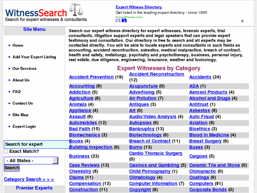
Task: Open the All States dropdown
Action: 31,160
